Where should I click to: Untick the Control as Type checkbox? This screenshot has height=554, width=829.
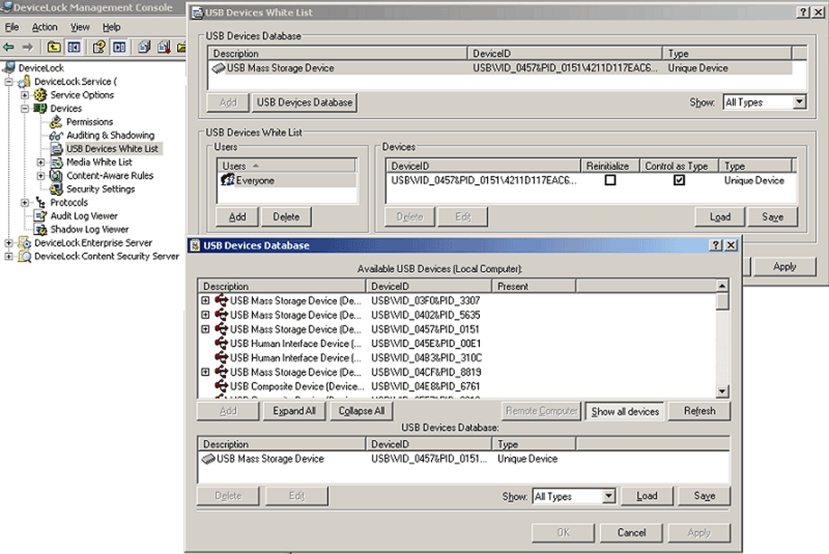pyautogui.click(x=679, y=180)
